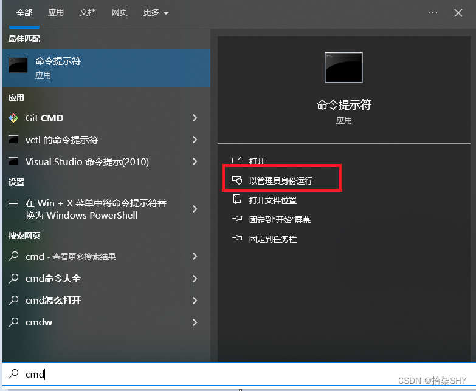The height and width of the screenshot is (391, 476).
Task: Select the 命令提示符 best match result
Action: click(106, 68)
